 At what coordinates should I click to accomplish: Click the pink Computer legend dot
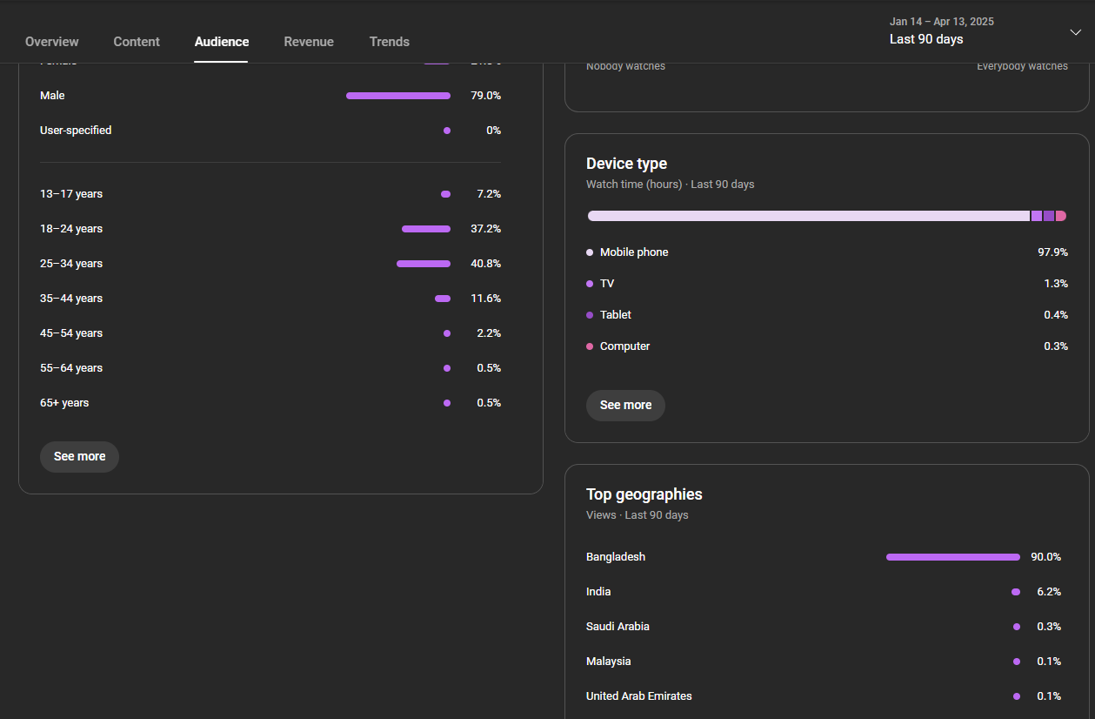pyautogui.click(x=590, y=346)
